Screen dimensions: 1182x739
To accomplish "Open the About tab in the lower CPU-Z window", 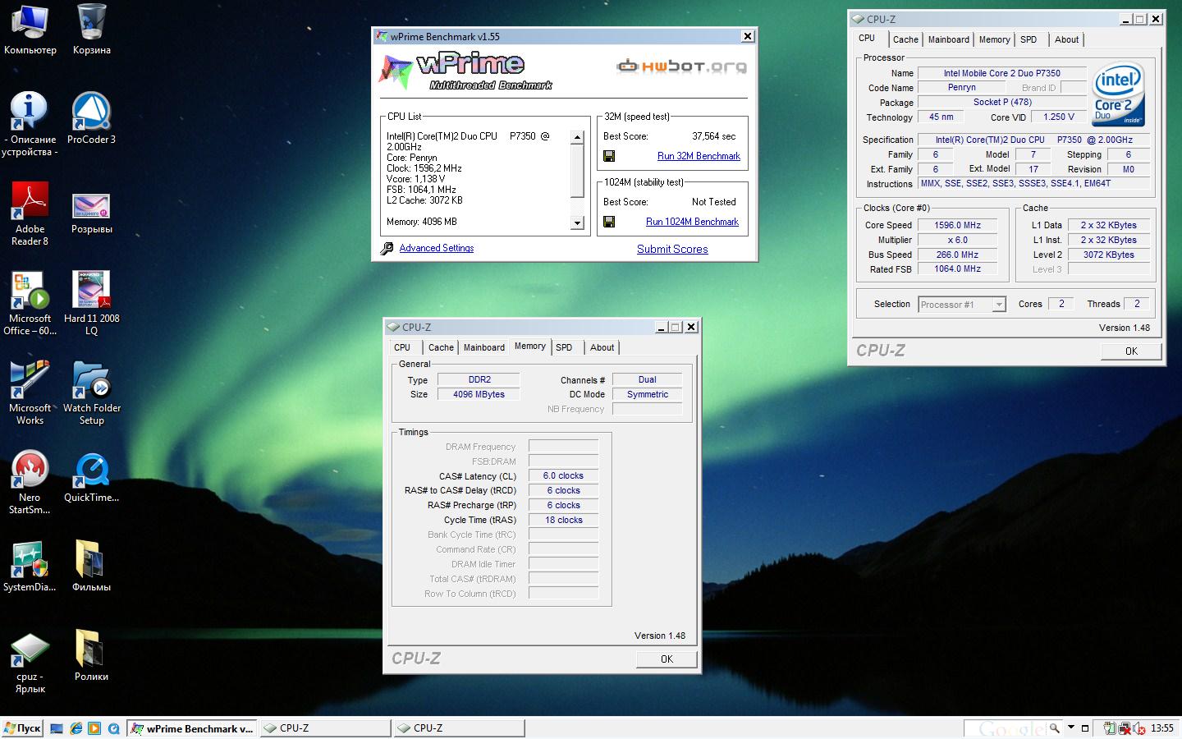I will coord(602,347).
